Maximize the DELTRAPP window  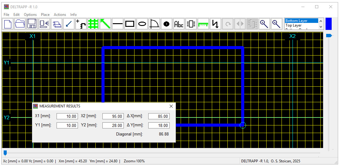[x=317, y=7]
